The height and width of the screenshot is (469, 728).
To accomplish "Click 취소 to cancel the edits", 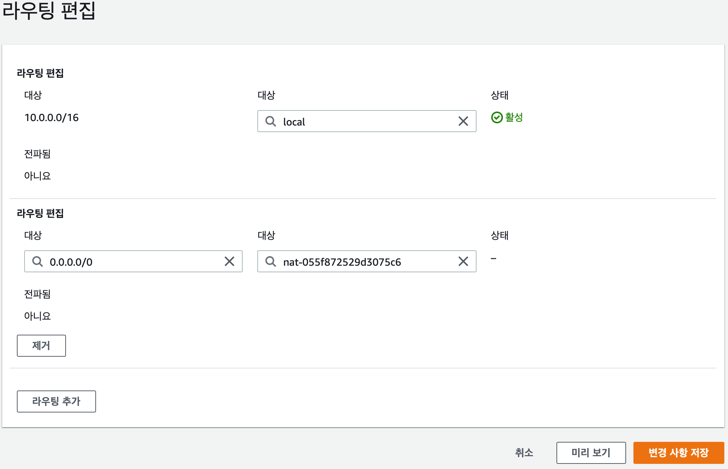I will coord(524,452).
